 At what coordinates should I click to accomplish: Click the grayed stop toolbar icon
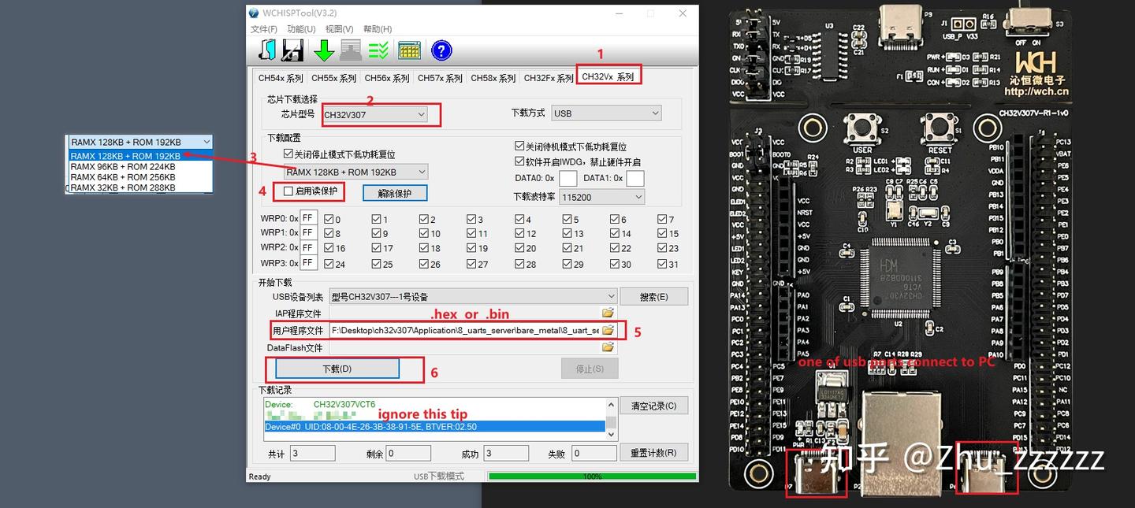click(352, 50)
